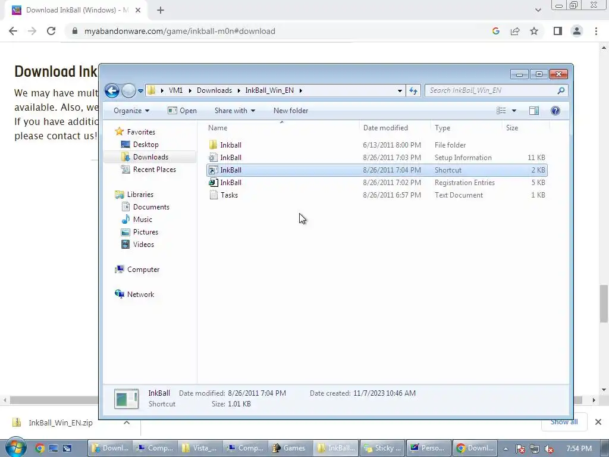
Task: Open the InkBall_Win_EN.zip download options chevron
Action: point(127,422)
